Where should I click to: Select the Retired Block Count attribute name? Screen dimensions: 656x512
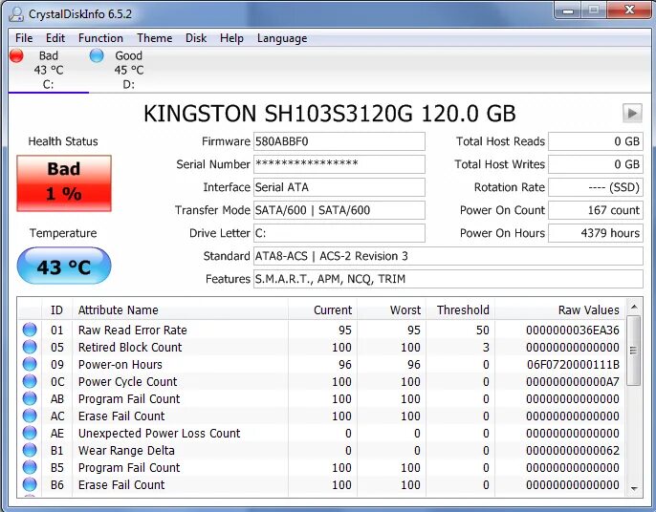(130, 347)
